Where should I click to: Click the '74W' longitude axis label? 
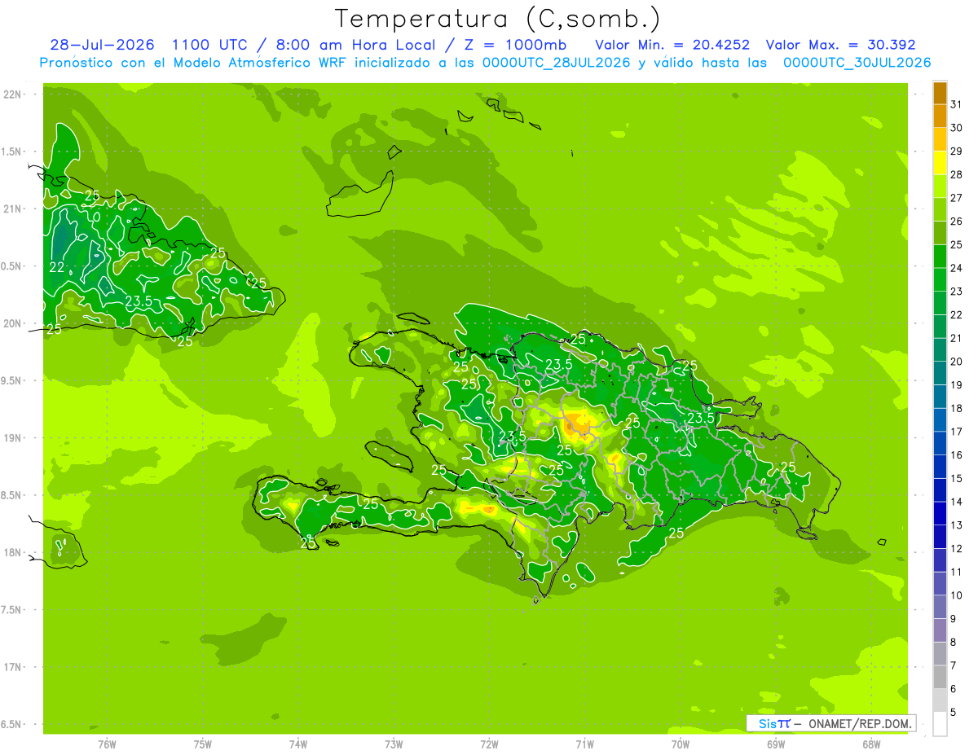point(298,744)
